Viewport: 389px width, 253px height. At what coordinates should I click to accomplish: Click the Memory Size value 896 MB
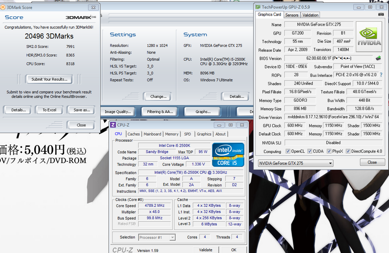pyautogui.click(x=300, y=108)
